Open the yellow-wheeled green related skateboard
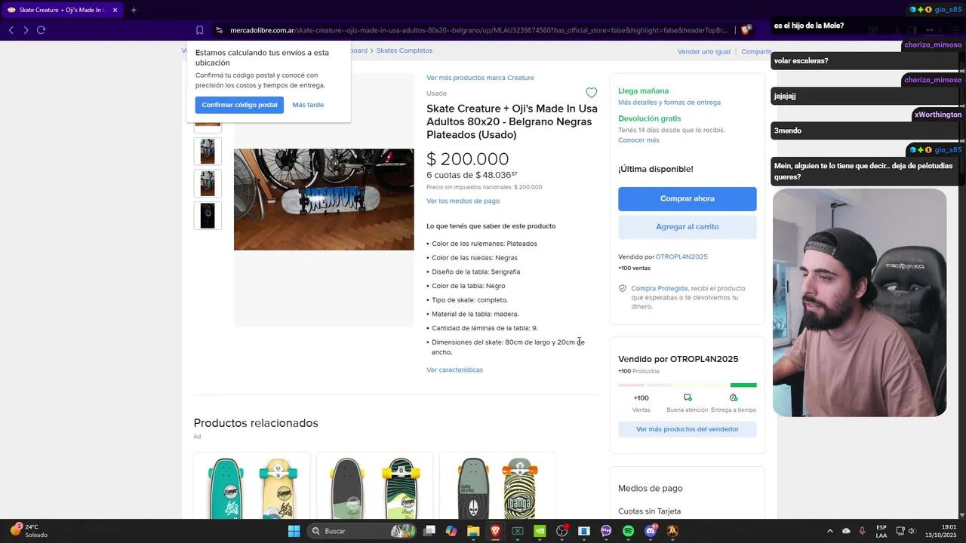Viewport: 966px width, 543px height. coord(375,486)
